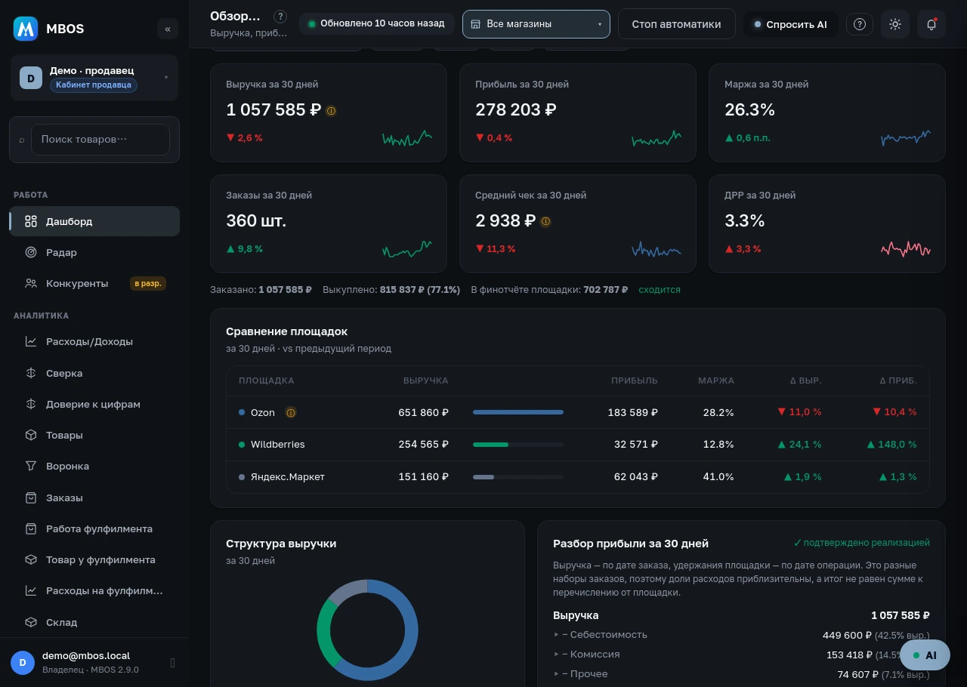Click the help icon beside Обзор title
Screen dimensions: 967x687
coord(280,17)
